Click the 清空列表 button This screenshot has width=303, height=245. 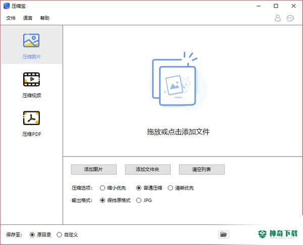coord(201,170)
